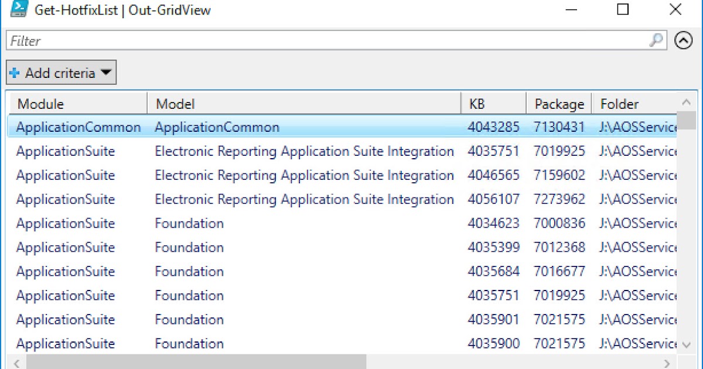Expand the Add criteria arrow menu

click(107, 73)
